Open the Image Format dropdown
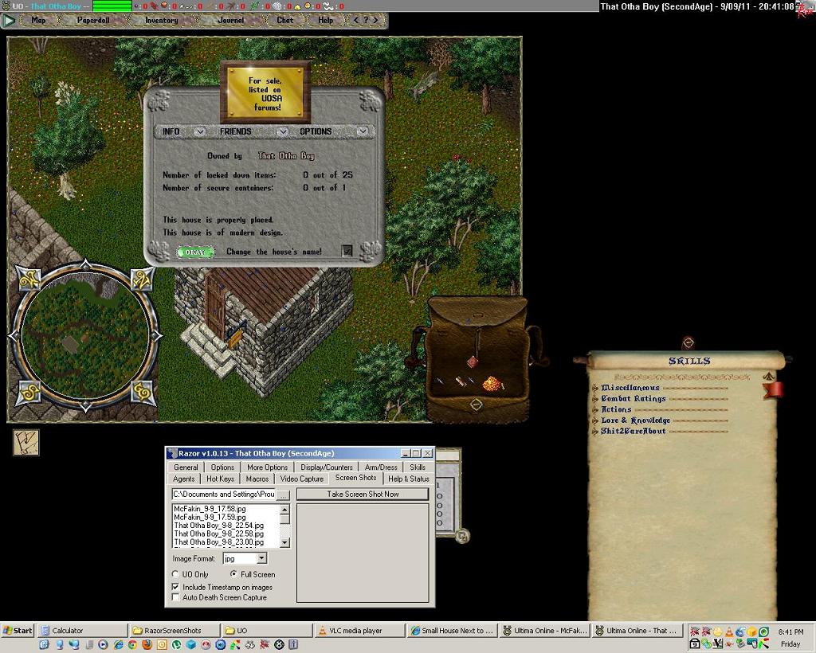The image size is (816, 653). [261, 559]
